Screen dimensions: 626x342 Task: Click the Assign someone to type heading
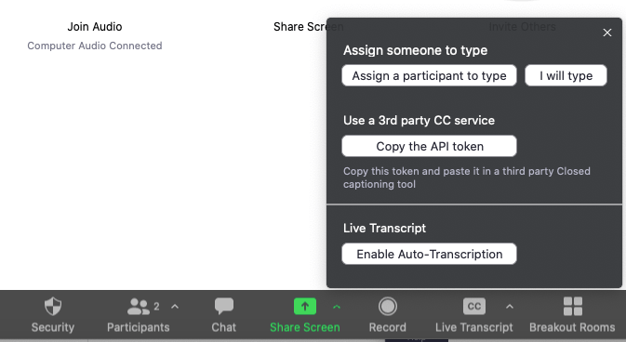point(415,50)
